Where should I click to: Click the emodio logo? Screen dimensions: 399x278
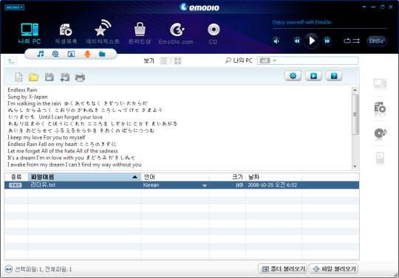199,7
